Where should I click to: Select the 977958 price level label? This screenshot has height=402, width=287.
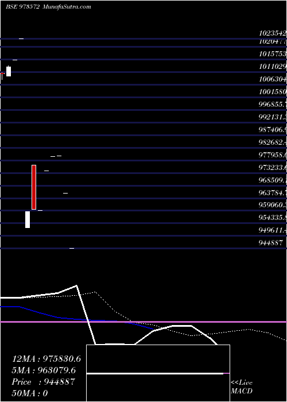(273, 155)
